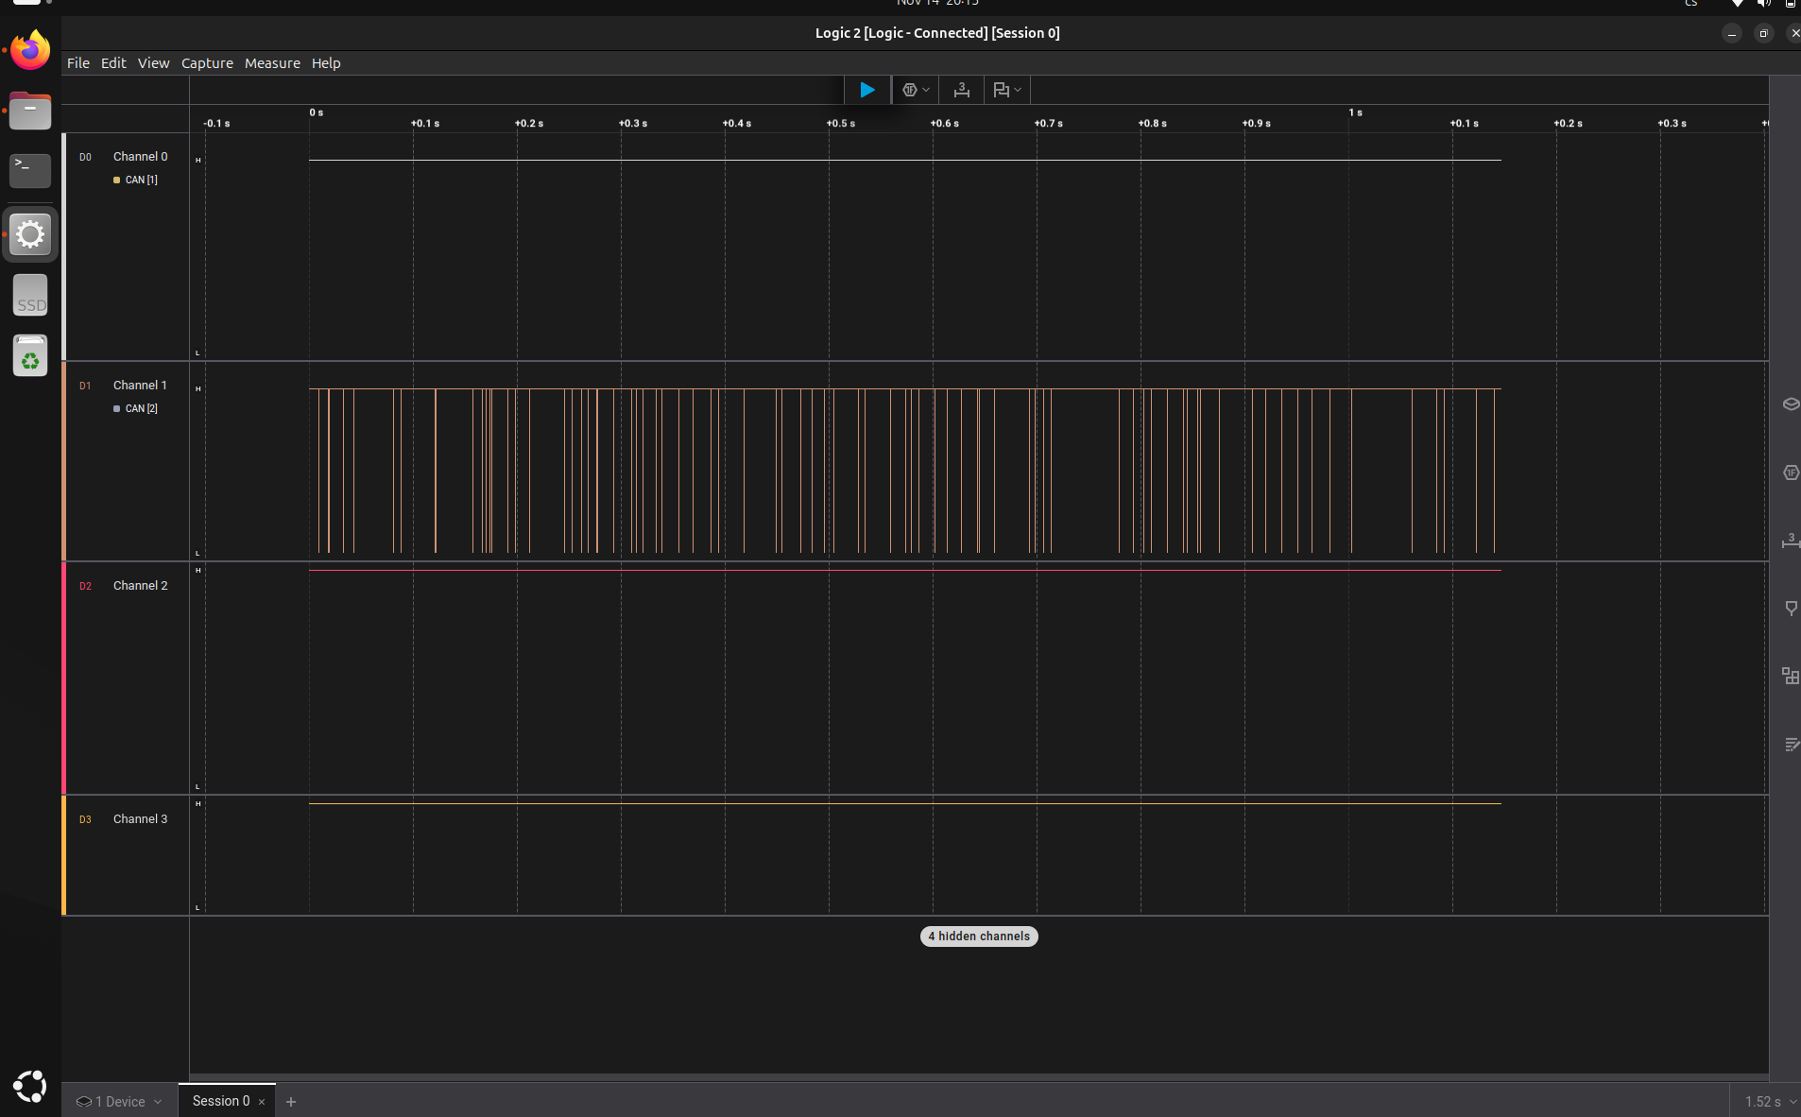Open Device Settings panel from right sidebar
Screen dimensions: 1801x1117
(1790, 404)
